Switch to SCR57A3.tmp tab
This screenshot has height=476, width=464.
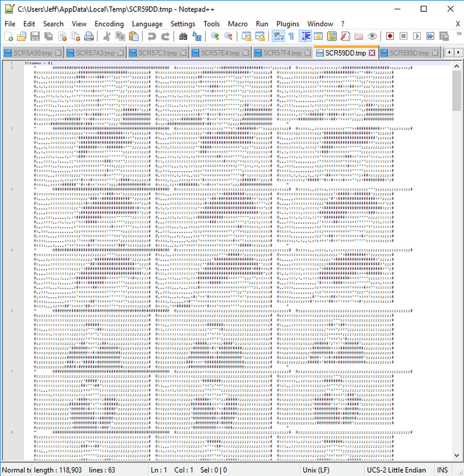click(95, 53)
